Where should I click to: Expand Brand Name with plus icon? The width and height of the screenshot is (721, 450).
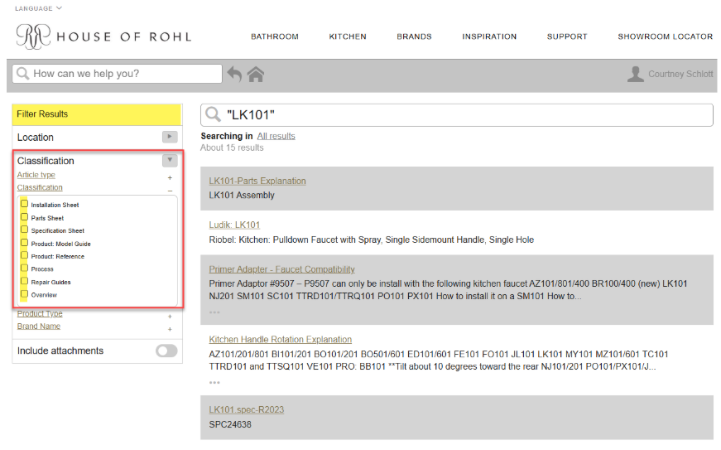pos(170,329)
